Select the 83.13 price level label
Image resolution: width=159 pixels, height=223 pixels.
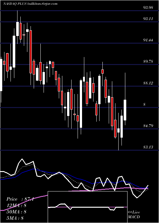click(148, 147)
